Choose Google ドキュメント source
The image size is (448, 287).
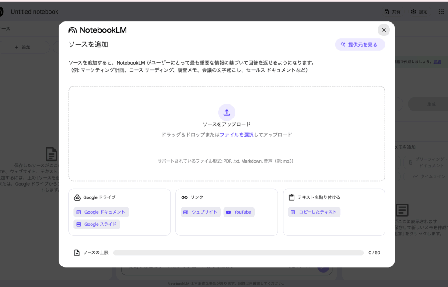pyautogui.click(x=101, y=212)
